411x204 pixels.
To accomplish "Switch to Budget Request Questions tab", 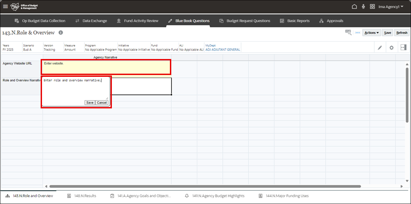I will [244, 21].
